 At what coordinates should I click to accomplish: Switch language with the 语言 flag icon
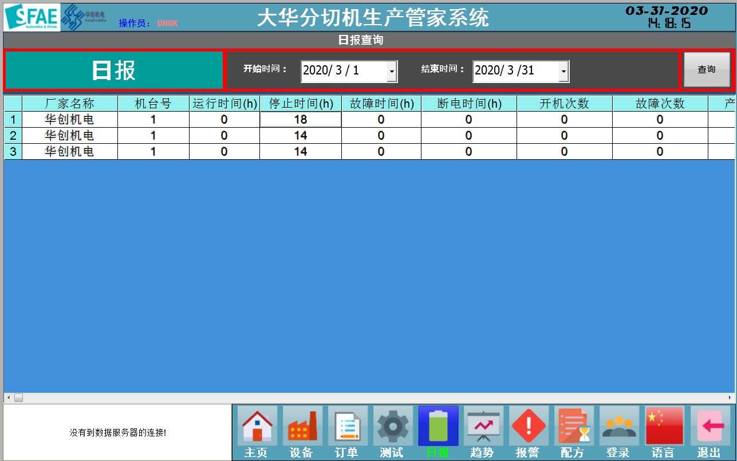click(x=664, y=426)
